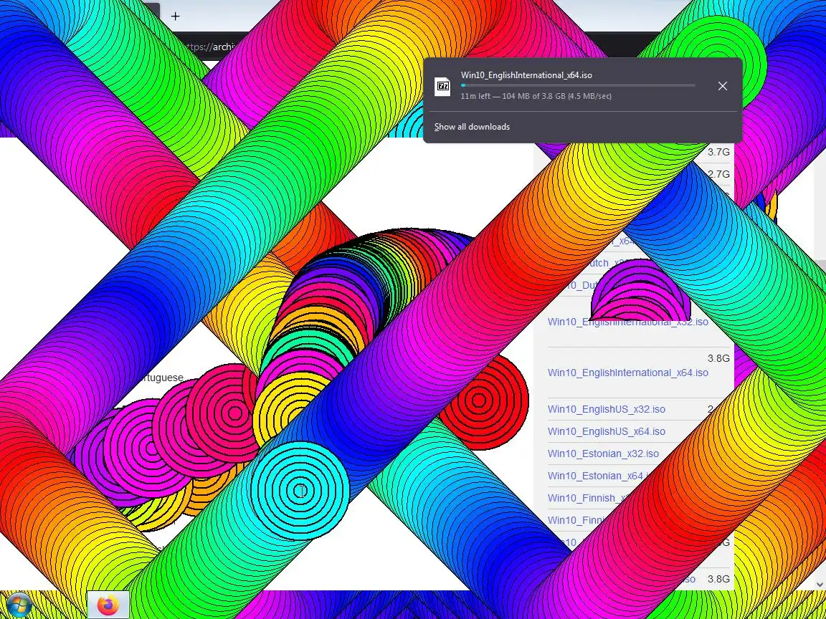This screenshot has width=826, height=619.
Task: Open the Win10_EnglishUS_x32.iso link
Action: (607, 409)
